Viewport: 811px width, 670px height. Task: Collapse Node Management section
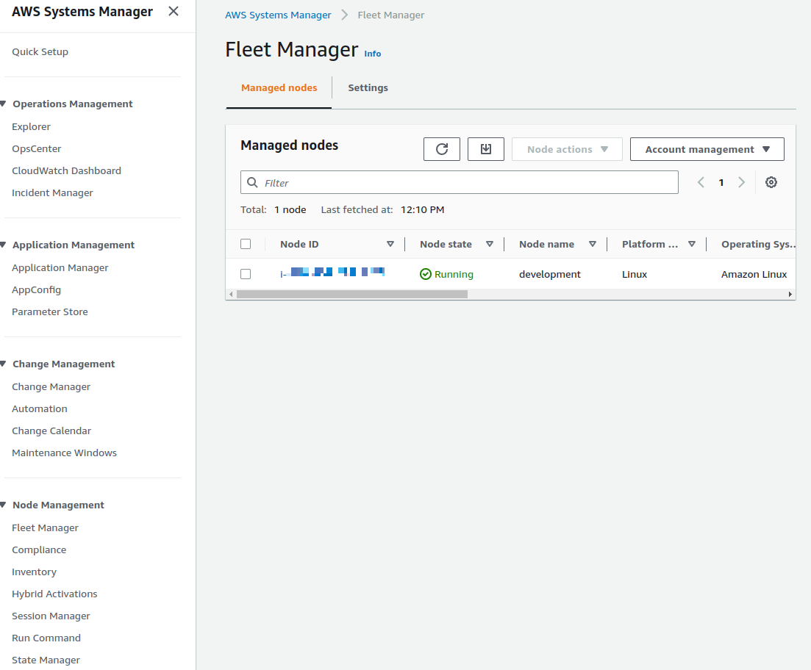3,505
